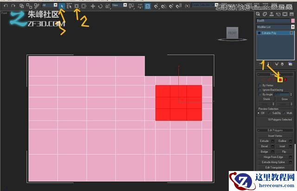The width and height of the screenshot is (297, 191).
Task: Expand the Editable Poly sub-object tree
Action: tap(259, 33)
